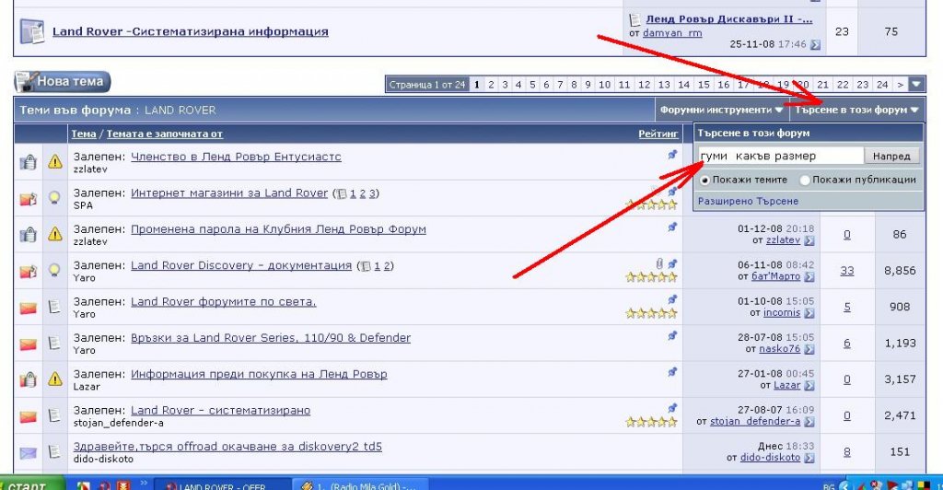This screenshot has height=490, width=943.
Task: Click sticky pin icon on Членство row
Action: point(672,155)
